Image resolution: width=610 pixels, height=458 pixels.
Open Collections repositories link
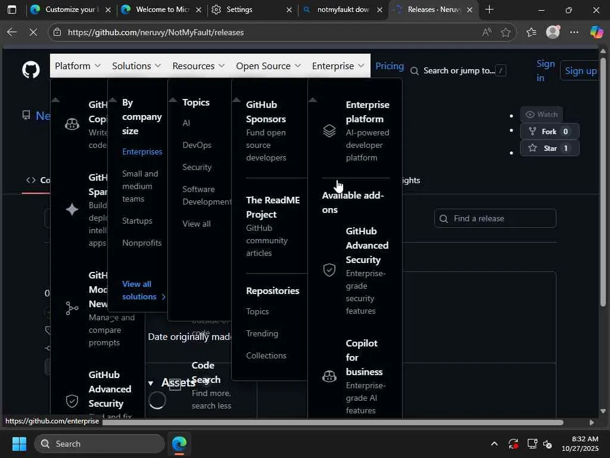pos(266,355)
